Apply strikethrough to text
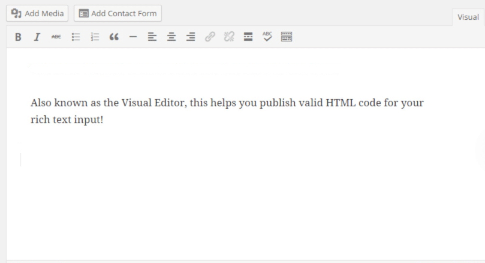Image resolution: width=485 pixels, height=263 pixels. coord(56,37)
